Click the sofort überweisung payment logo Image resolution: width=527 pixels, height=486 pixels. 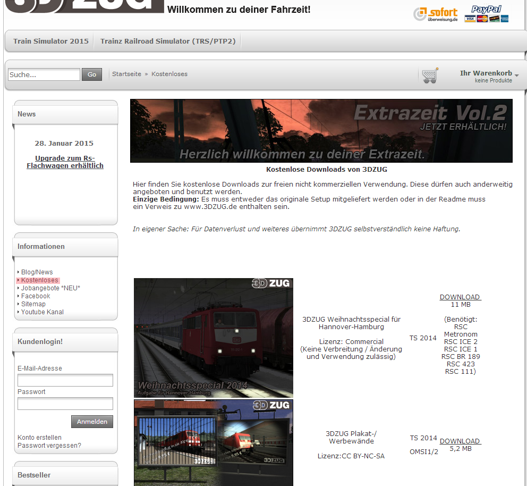[435, 14]
